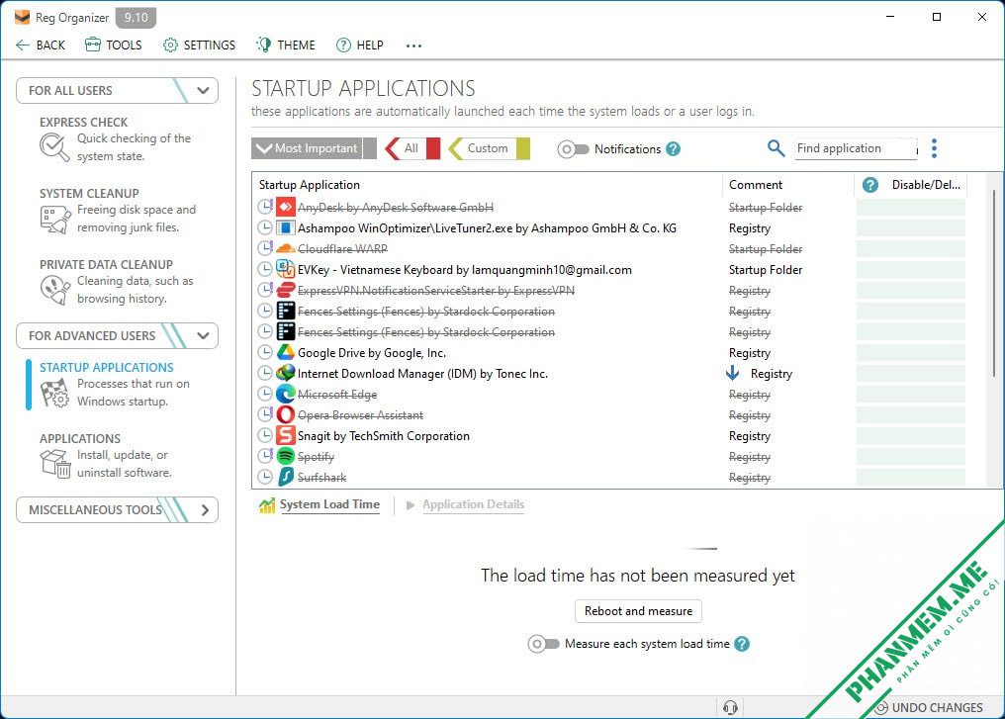This screenshot has width=1005, height=719.
Task: Click the Private Data Cleanup icon
Action: (55, 290)
